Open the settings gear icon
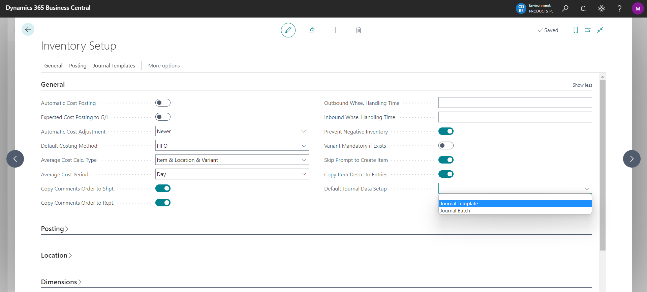 (x=601, y=9)
